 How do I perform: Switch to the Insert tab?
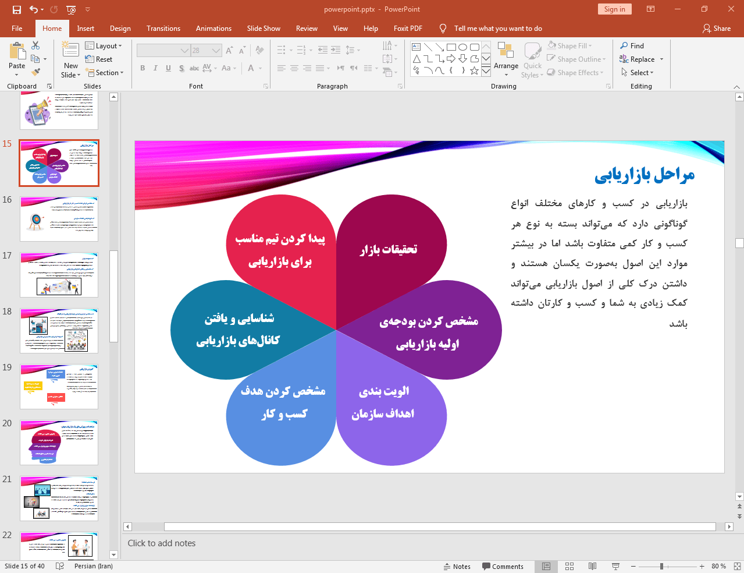coord(86,28)
